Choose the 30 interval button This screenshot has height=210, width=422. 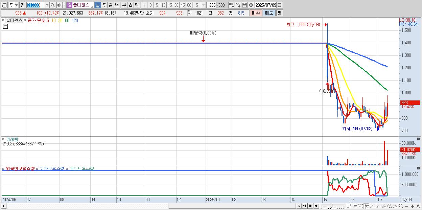coord(176,5)
